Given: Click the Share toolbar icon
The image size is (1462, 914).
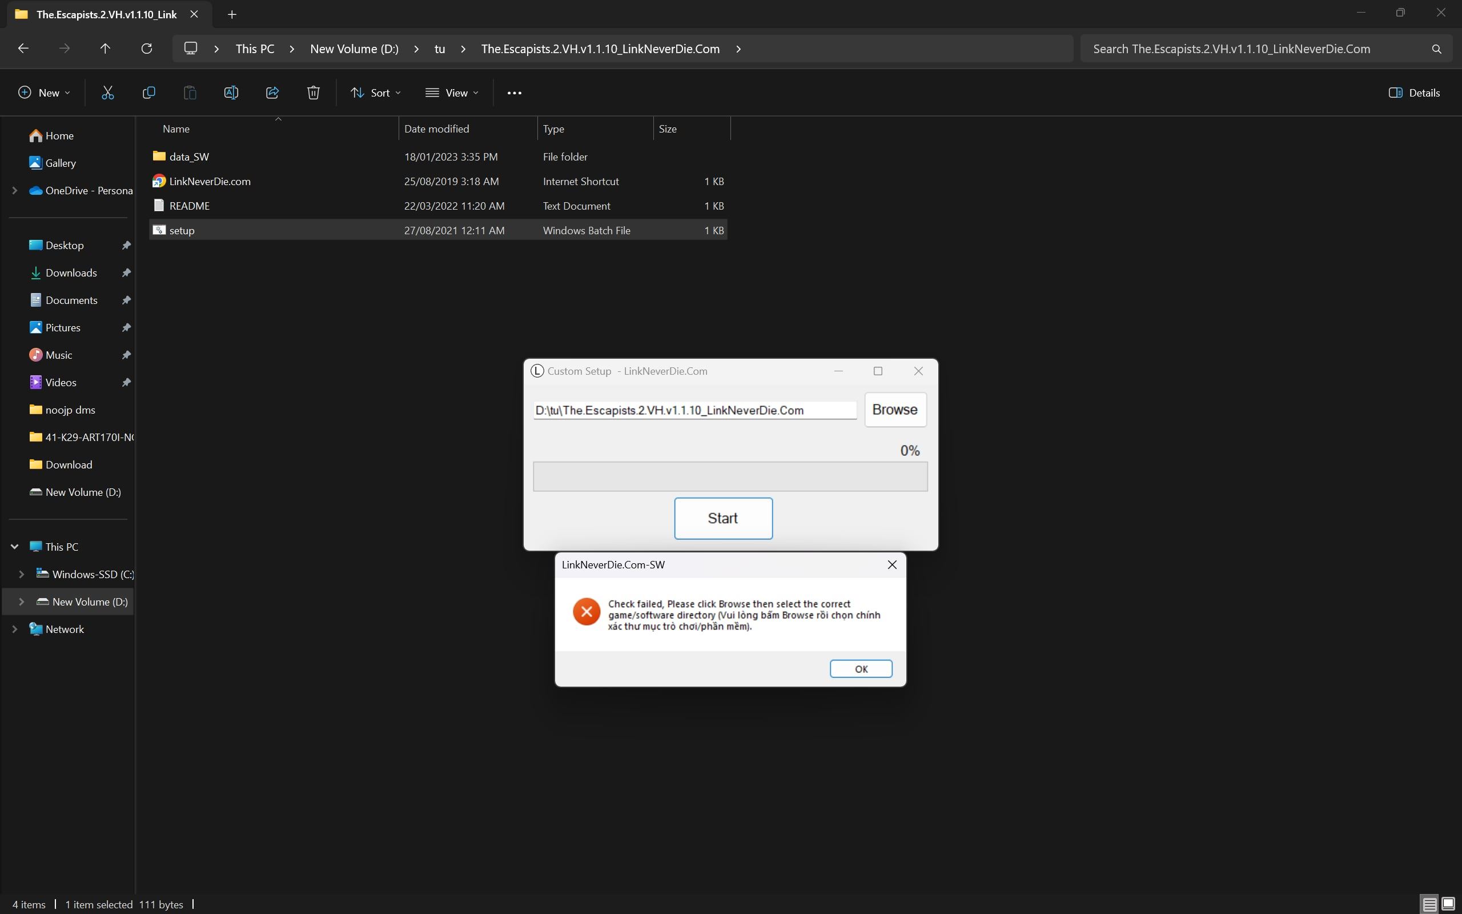Looking at the screenshot, I should pos(272,93).
